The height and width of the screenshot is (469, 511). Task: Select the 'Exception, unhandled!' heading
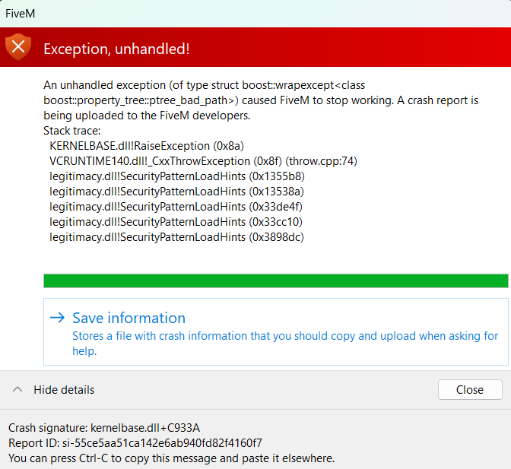point(116,49)
